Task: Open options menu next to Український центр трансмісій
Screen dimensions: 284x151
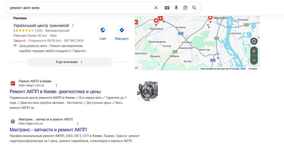Action: click(x=73, y=25)
